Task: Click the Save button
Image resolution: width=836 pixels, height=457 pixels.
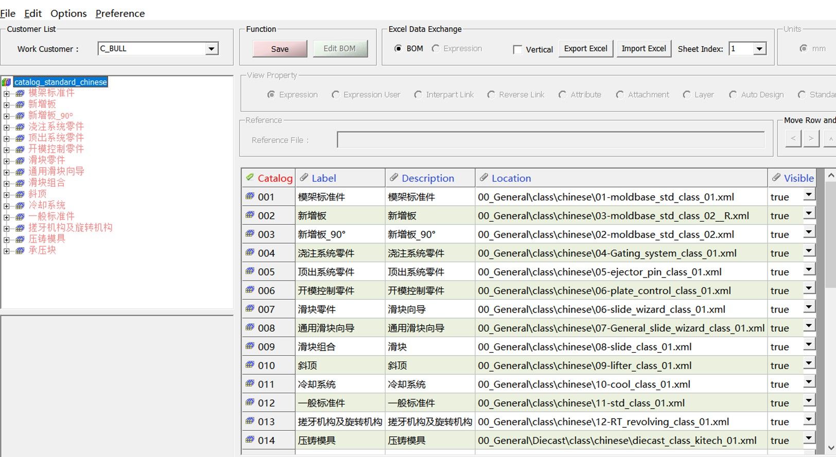Action: point(280,49)
